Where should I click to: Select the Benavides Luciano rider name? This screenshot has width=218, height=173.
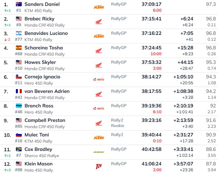46,33
